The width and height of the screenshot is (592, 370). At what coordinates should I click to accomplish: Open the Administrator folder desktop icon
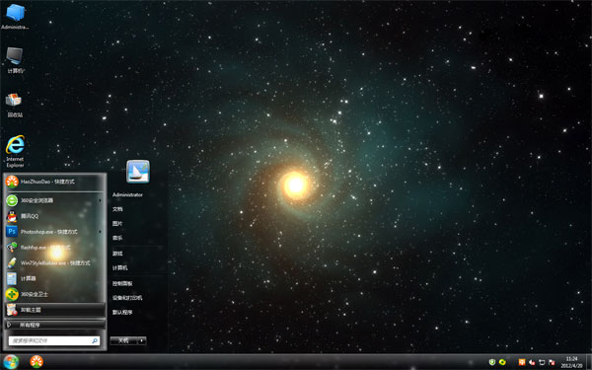tap(15, 16)
